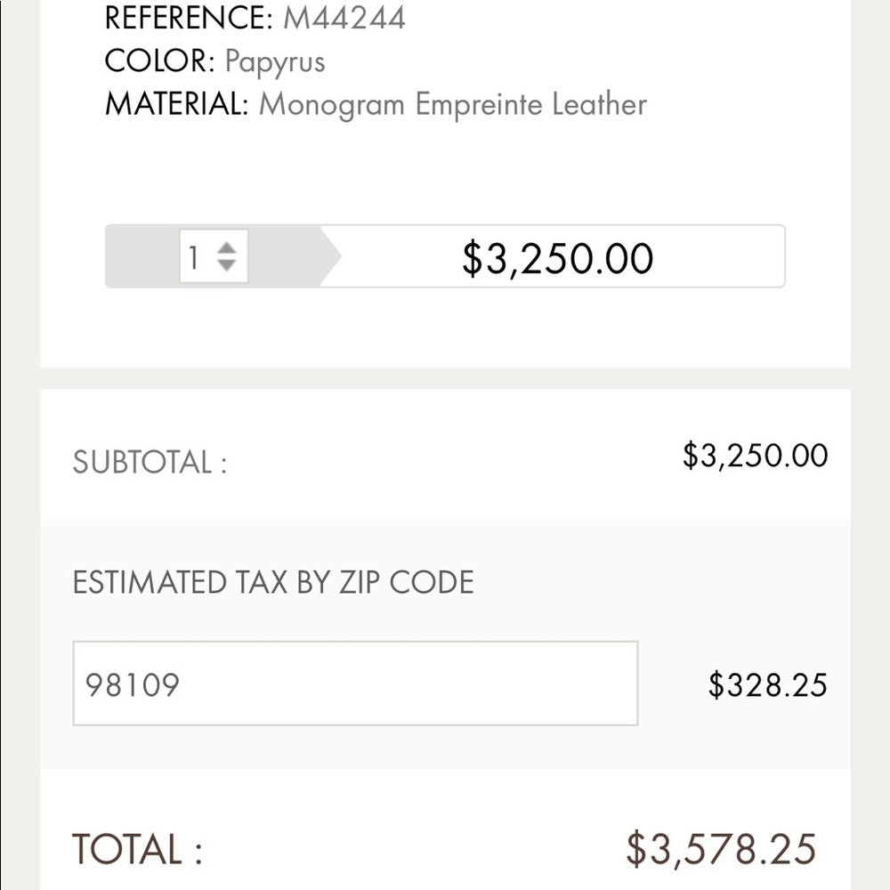This screenshot has width=890, height=890.
Task: Click the ZIP code field containing 98109
Action: click(x=355, y=684)
